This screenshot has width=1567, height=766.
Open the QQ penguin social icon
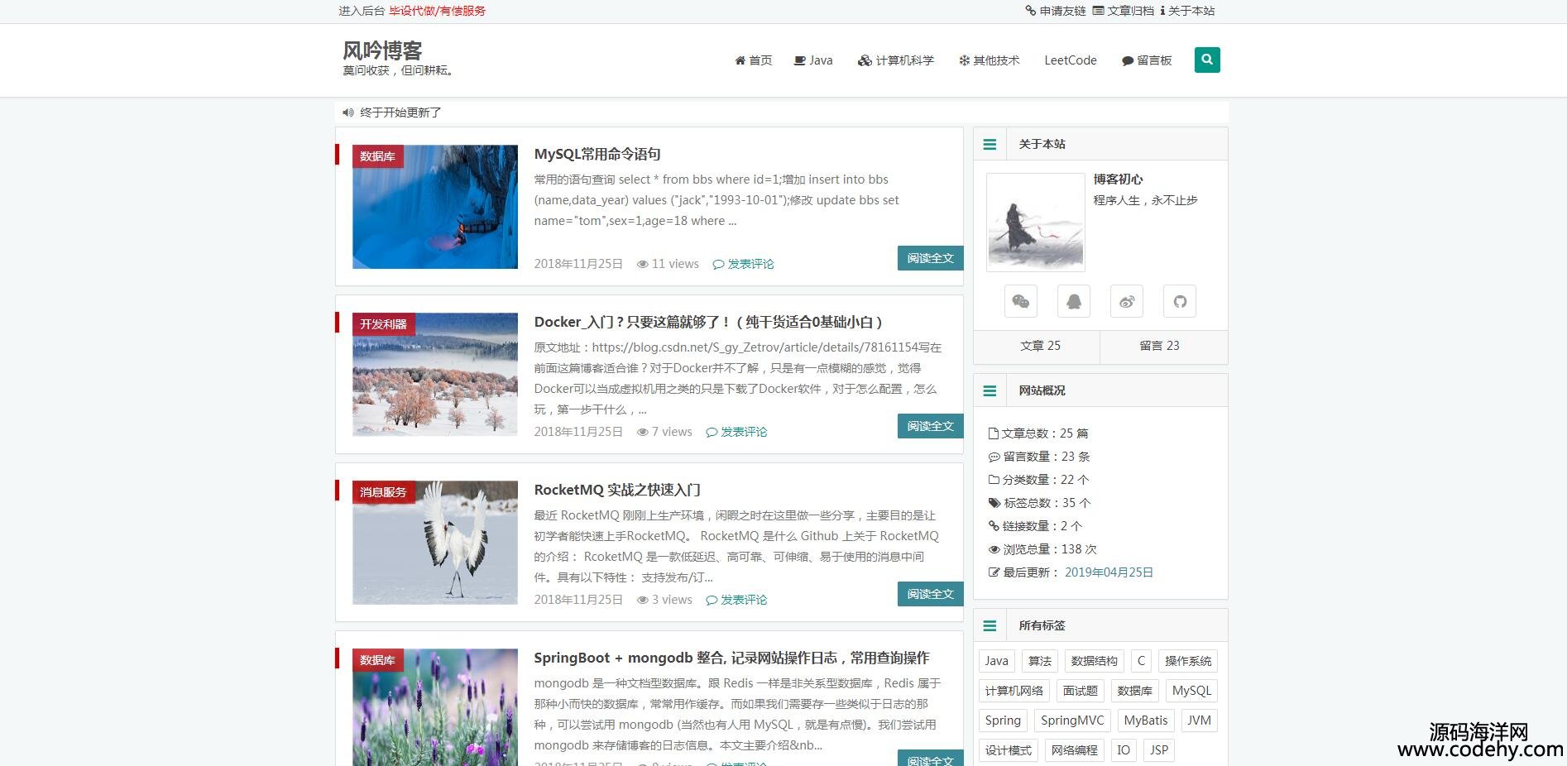coord(1074,301)
